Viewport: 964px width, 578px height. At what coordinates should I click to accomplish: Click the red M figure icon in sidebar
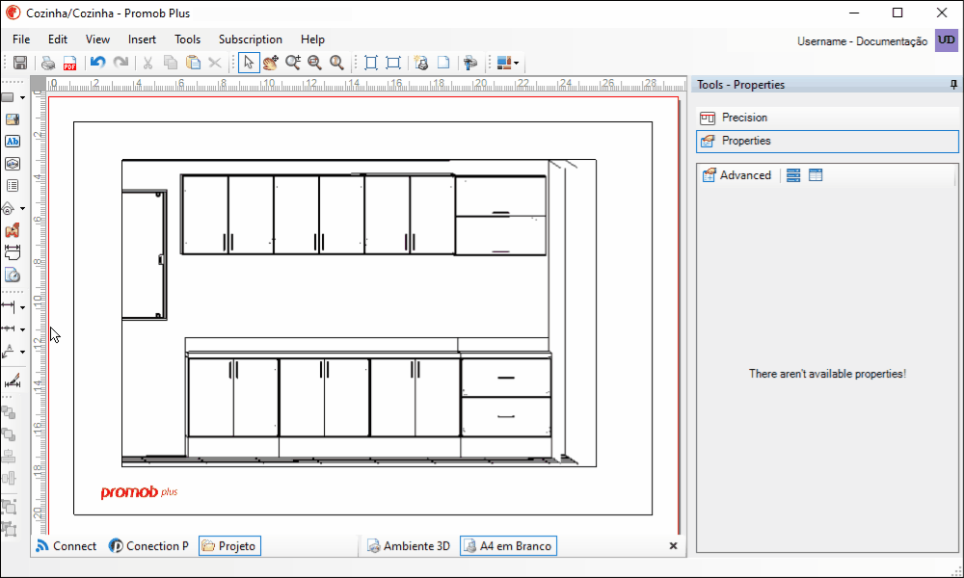[x=13, y=230]
